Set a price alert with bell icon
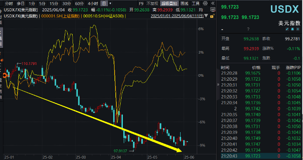 click(293, 29)
